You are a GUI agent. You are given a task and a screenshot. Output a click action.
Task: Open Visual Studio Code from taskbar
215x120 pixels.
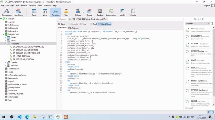click(19, 117)
